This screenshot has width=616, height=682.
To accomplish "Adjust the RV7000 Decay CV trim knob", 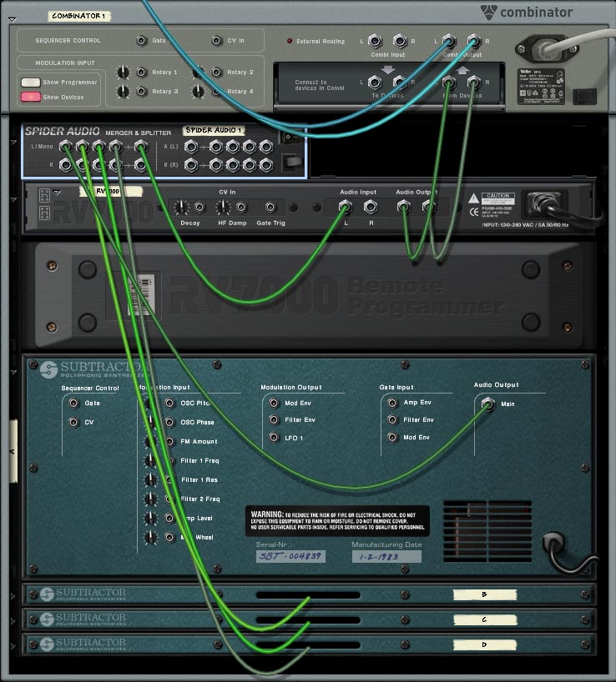I will [x=181, y=208].
